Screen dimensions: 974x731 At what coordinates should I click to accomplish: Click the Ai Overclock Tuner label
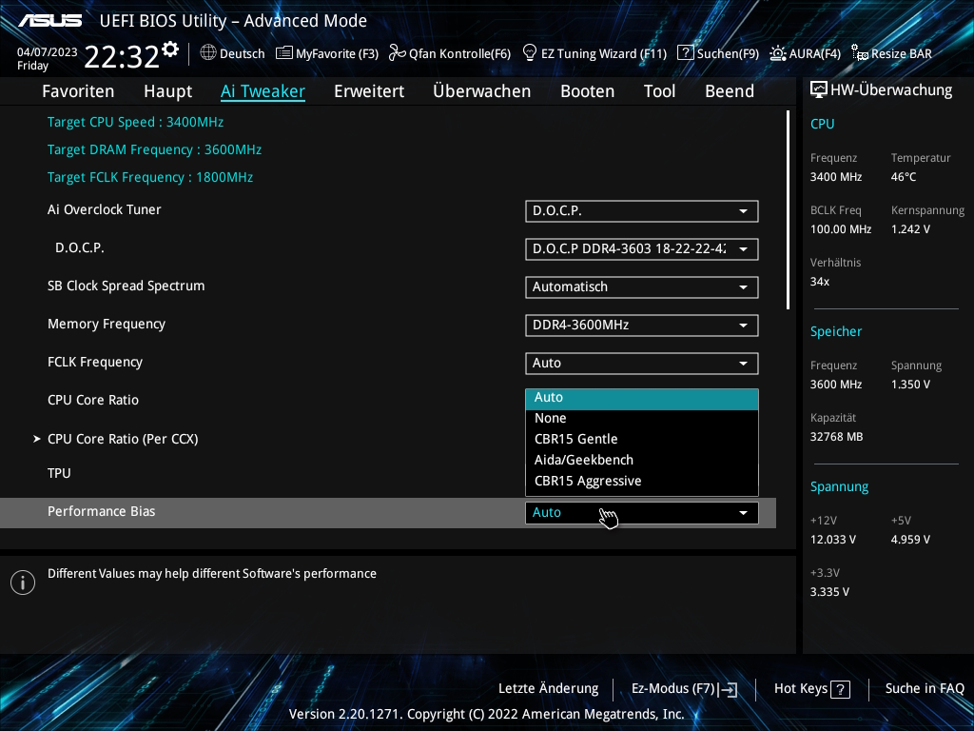tap(105, 210)
